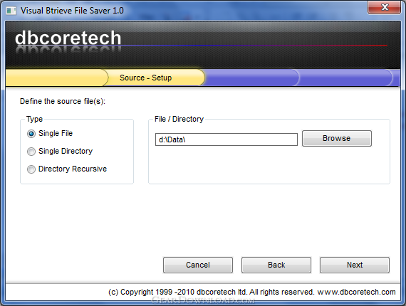Select the purple step after Source - Setup

click(251, 78)
